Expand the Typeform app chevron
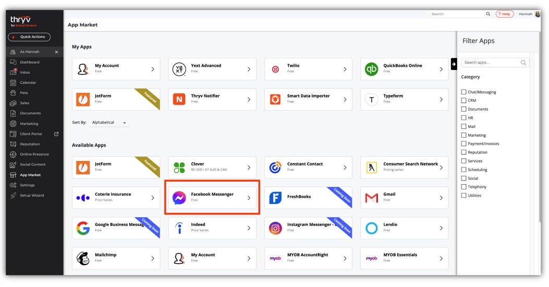 tap(441, 100)
